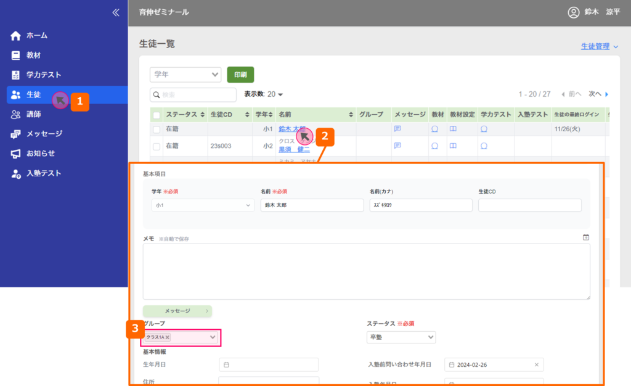This screenshot has width=631, height=386.
Task: Click the 教材設定 book icon in first row
Action: [453, 129]
